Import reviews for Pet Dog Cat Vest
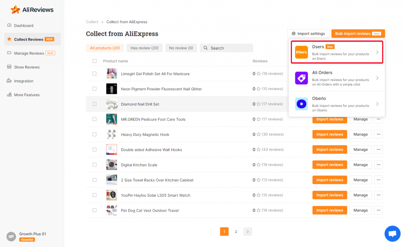403x247 pixels. pyautogui.click(x=330, y=210)
